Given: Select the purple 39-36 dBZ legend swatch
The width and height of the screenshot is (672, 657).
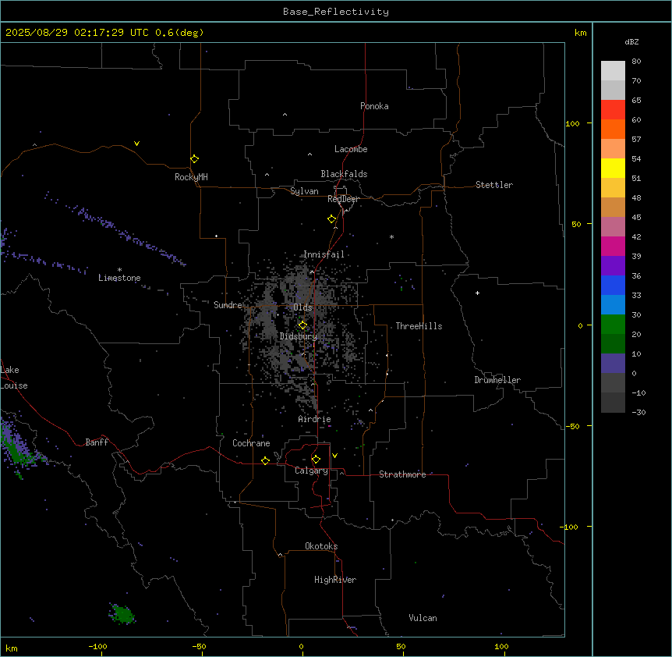Looking at the screenshot, I should pos(613,266).
